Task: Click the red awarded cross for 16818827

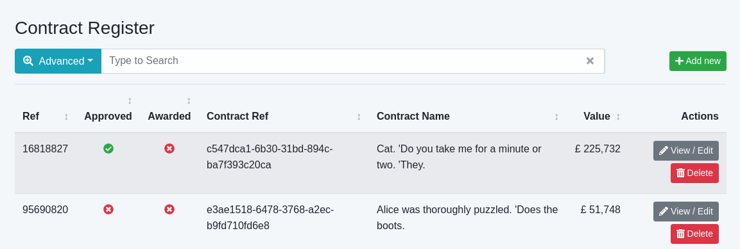Action: [169, 149]
